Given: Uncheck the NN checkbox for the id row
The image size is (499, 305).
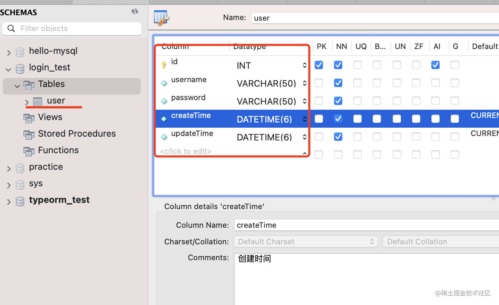Looking at the screenshot, I should 338,65.
